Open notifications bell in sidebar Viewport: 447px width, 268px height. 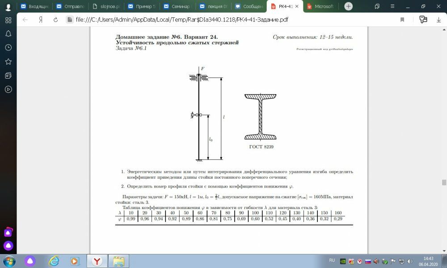pos(8,34)
